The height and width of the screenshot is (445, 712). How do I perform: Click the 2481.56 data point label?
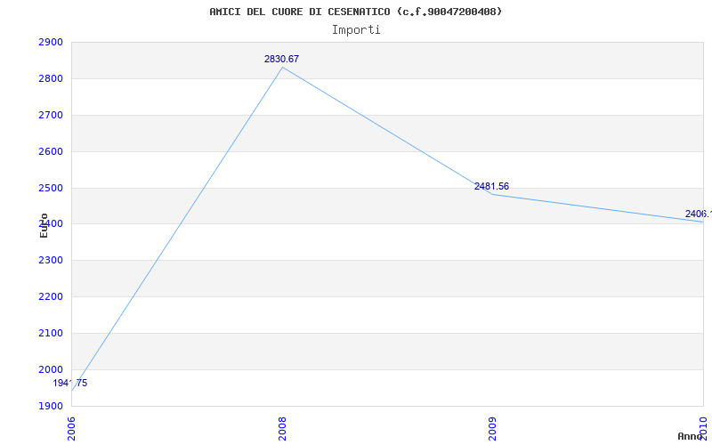click(492, 186)
